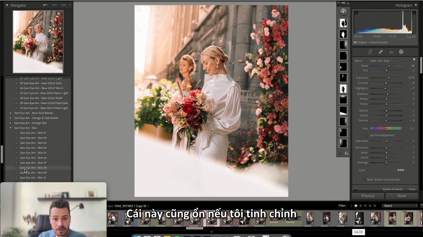Click the Create New Mask plus button
This screenshot has height=237, width=423.
pyautogui.click(x=343, y=12)
